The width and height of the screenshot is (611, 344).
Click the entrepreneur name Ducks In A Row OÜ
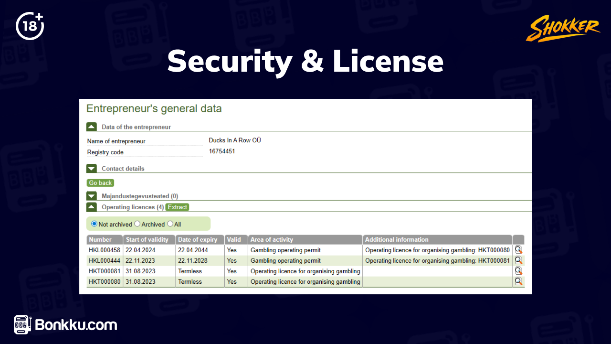coord(235,140)
